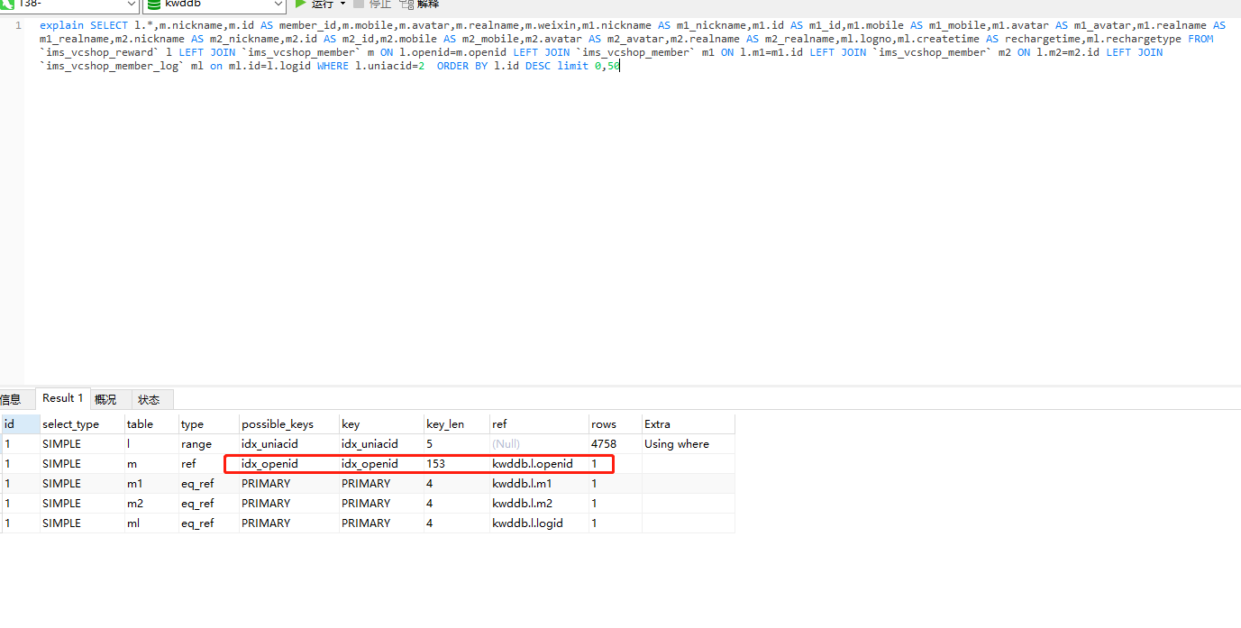Viewport: 1241px width, 628px height.
Task: Click the id column header
Action: point(20,423)
